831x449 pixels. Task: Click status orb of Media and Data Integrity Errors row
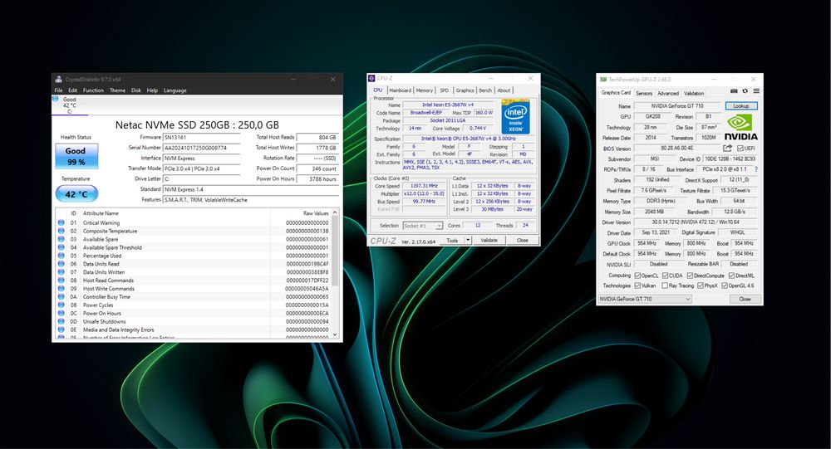pyautogui.click(x=61, y=329)
